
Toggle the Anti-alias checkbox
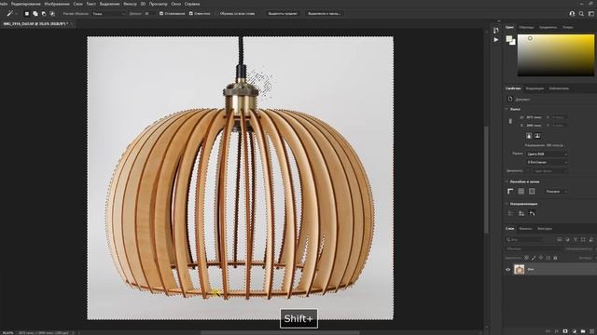[x=161, y=14]
